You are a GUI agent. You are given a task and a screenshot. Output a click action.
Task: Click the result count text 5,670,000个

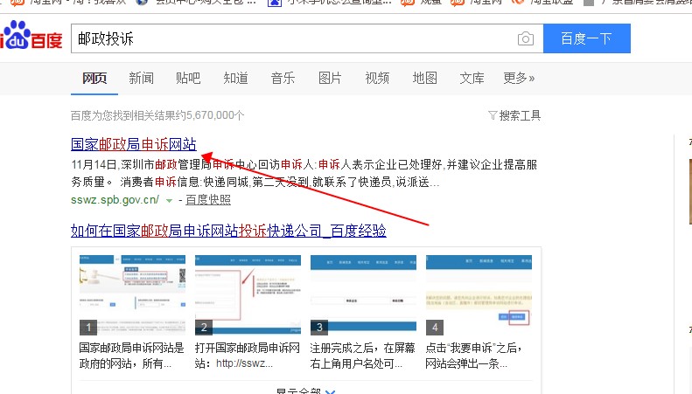click(215, 115)
